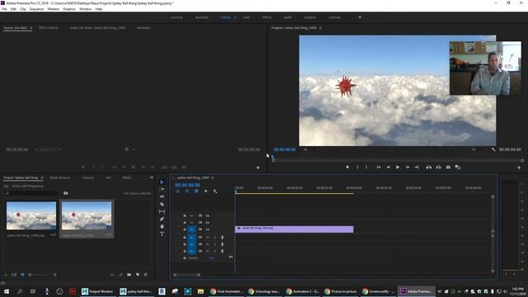Open the Editing workspace menu
Viewport: 528px width, 297px height.
[x=235, y=17]
